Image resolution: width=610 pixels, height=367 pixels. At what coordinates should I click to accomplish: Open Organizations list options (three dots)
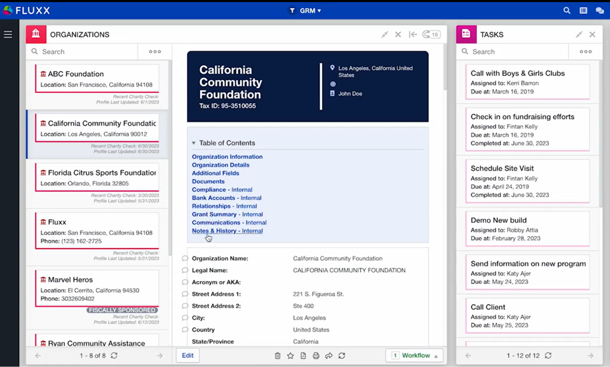pyautogui.click(x=155, y=52)
